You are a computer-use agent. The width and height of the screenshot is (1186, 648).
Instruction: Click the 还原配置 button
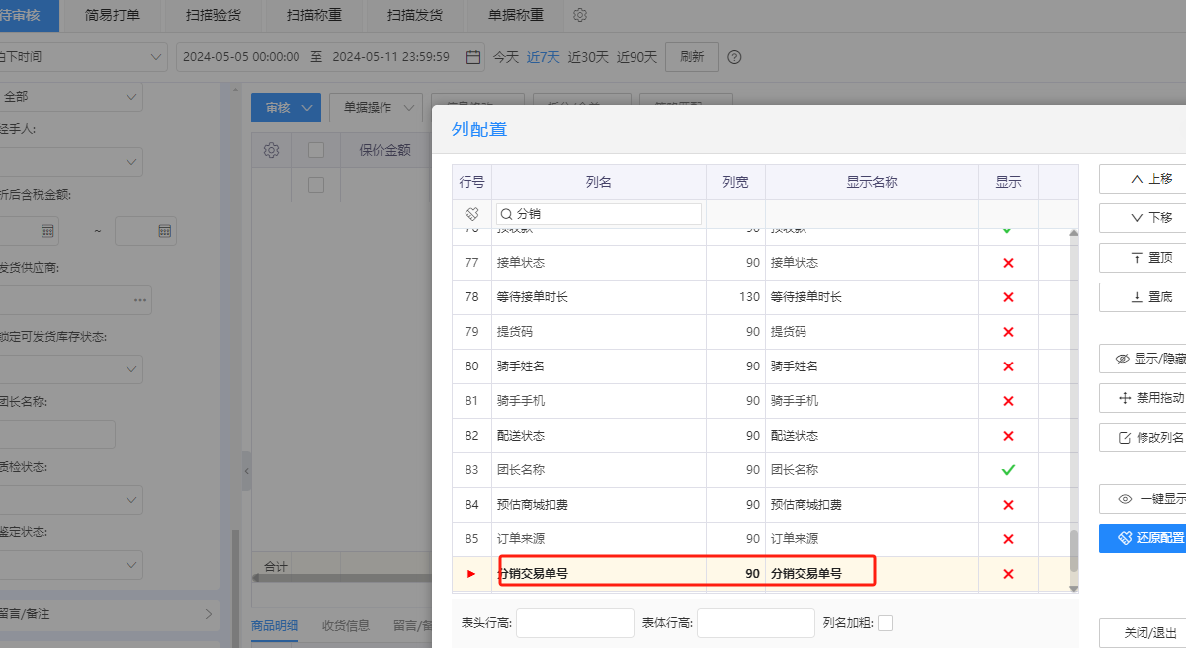(1146, 538)
